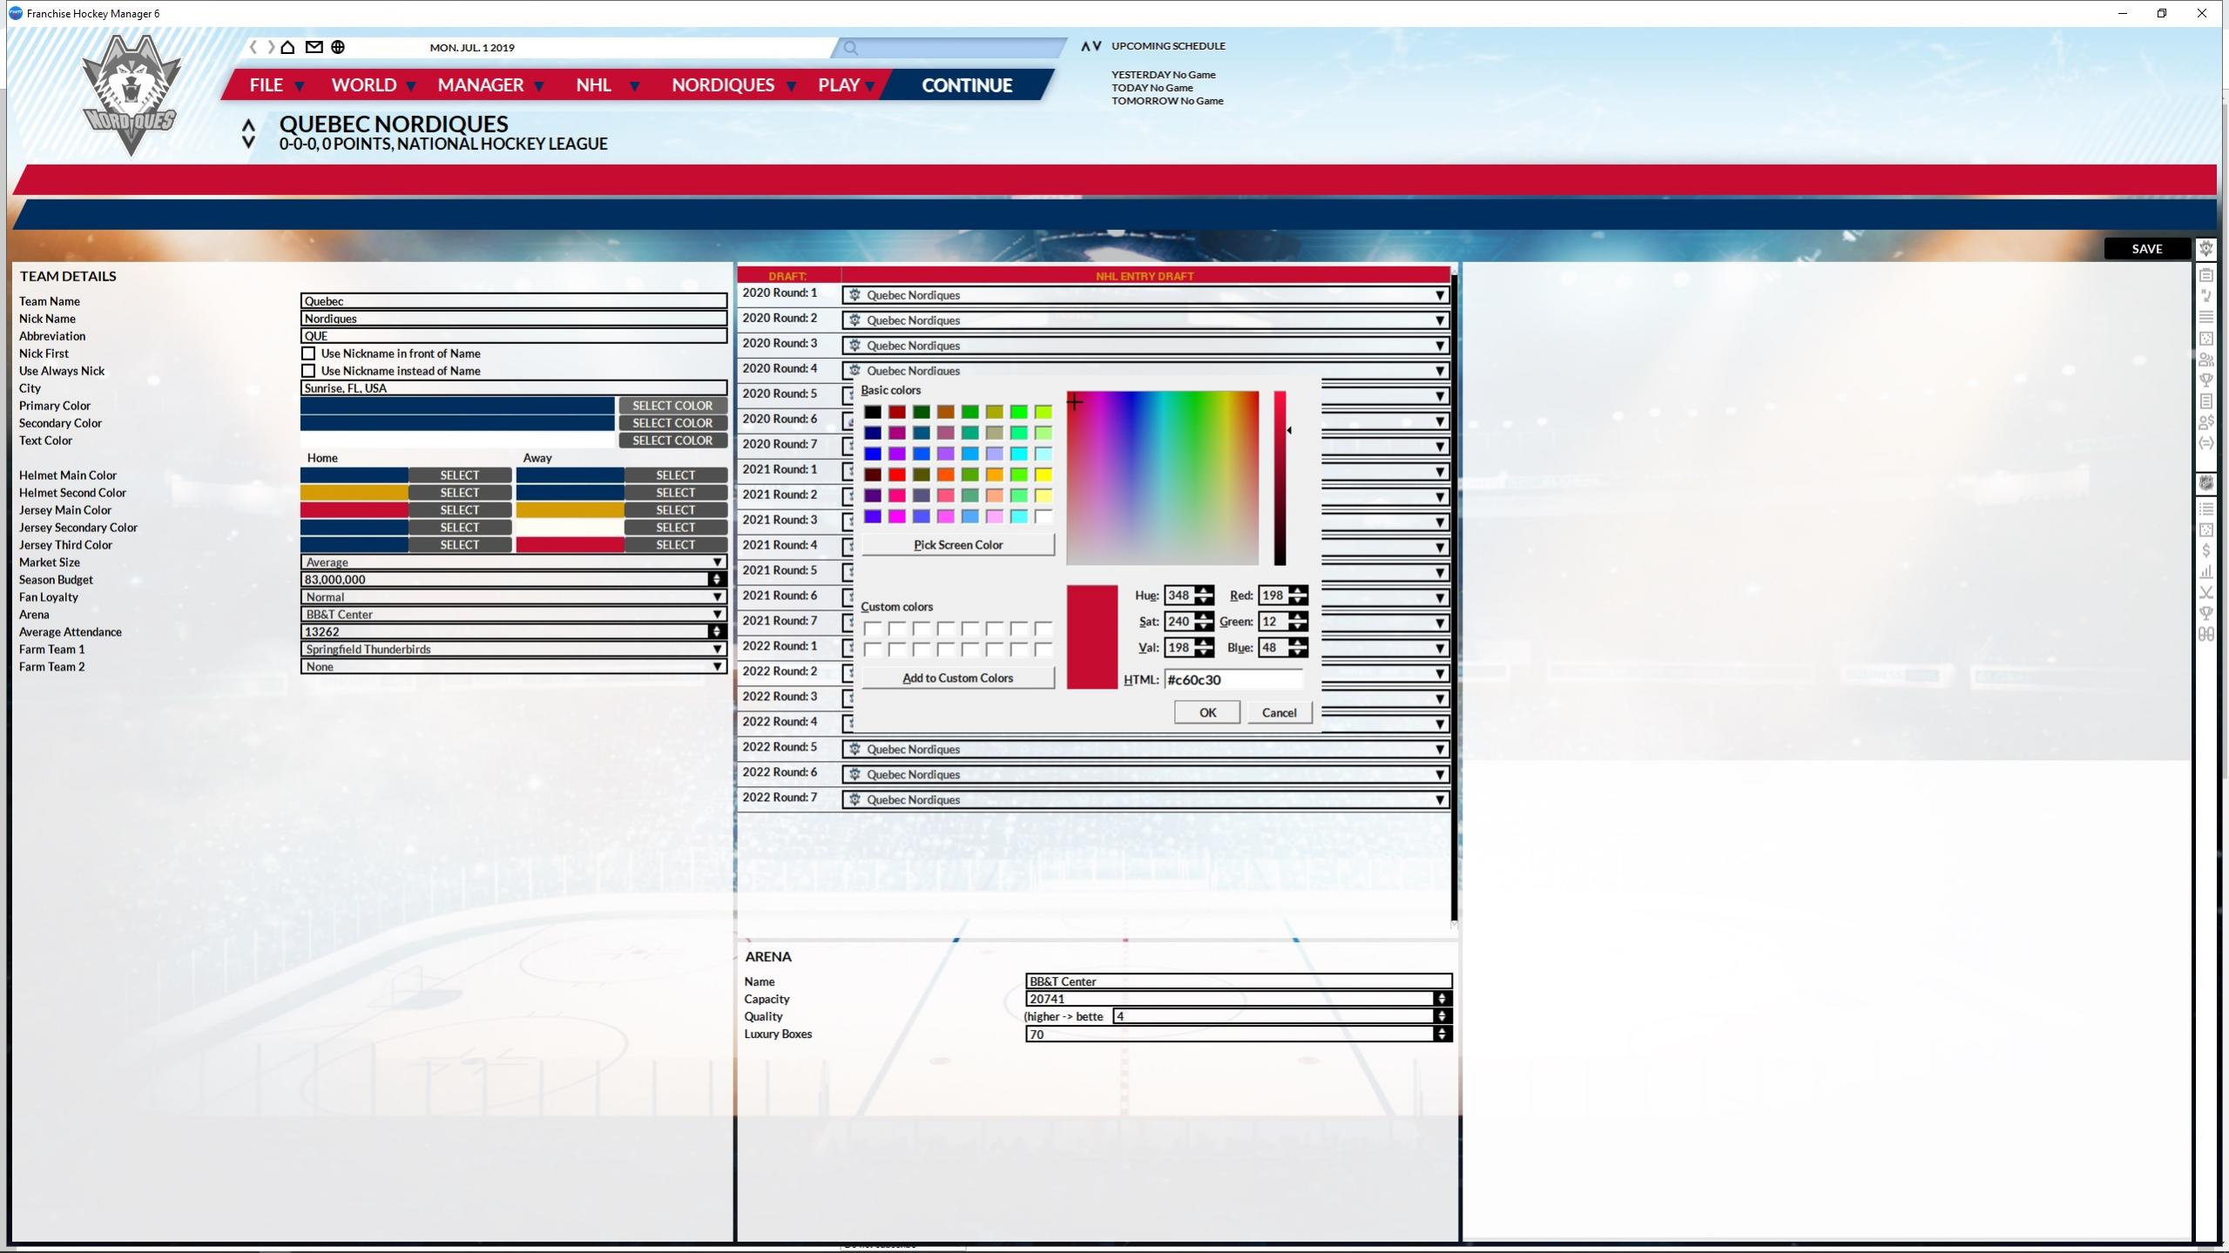Click the dollar sign icon in sidebar

pyautogui.click(x=2205, y=550)
